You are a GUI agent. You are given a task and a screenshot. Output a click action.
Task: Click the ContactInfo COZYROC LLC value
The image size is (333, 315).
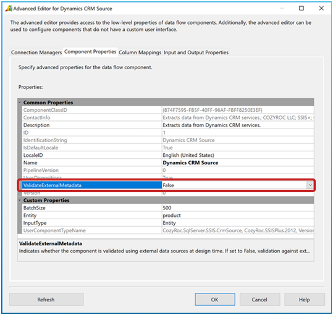tap(238, 117)
